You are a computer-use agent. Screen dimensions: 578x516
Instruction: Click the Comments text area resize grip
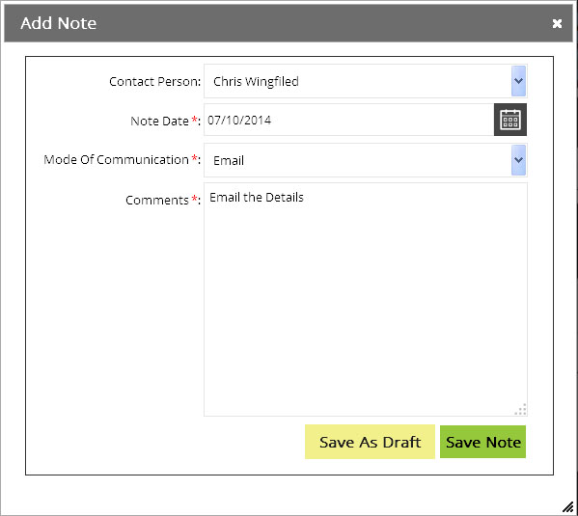pos(521,410)
